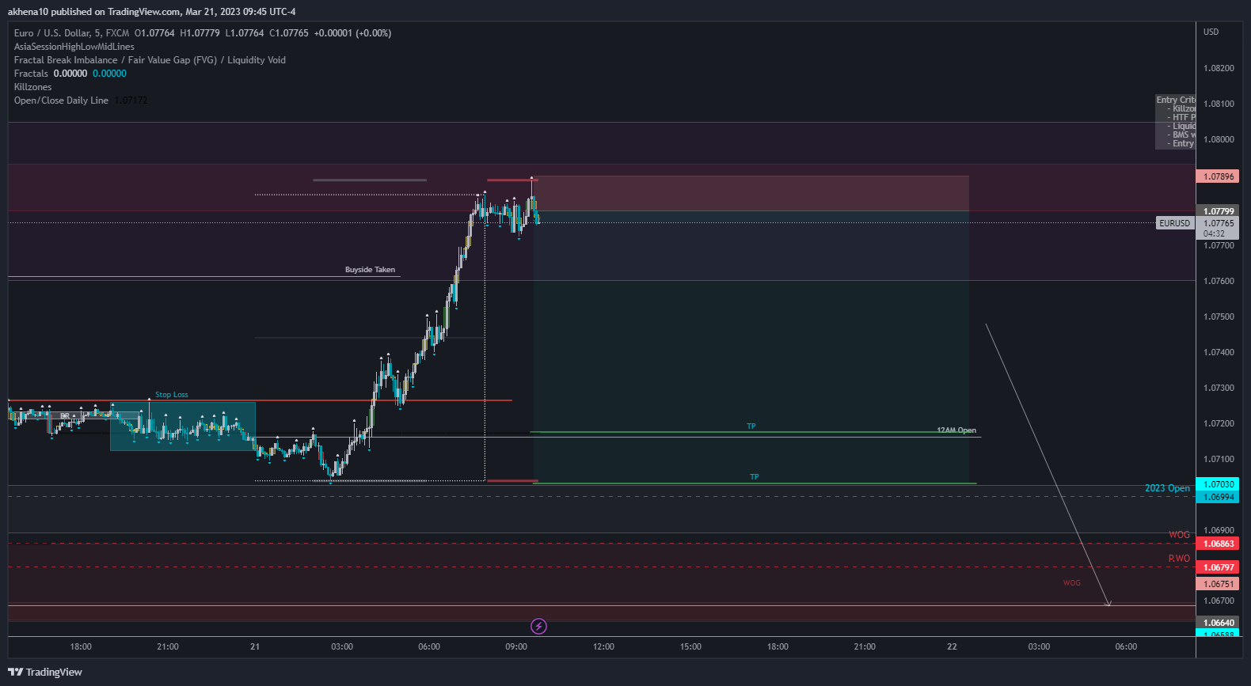Click the 1.06751 price label
The height and width of the screenshot is (686, 1251).
pyautogui.click(x=1218, y=584)
